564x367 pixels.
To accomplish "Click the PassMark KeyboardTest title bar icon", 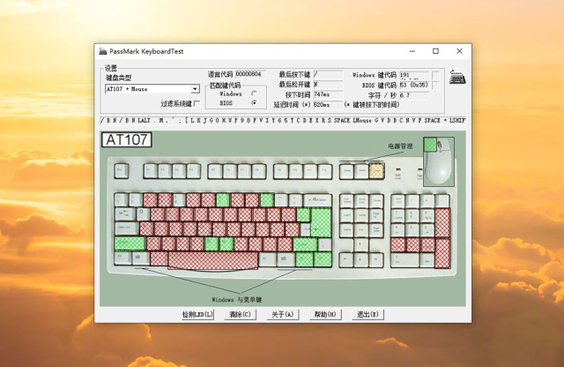I will pyautogui.click(x=103, y=51).
